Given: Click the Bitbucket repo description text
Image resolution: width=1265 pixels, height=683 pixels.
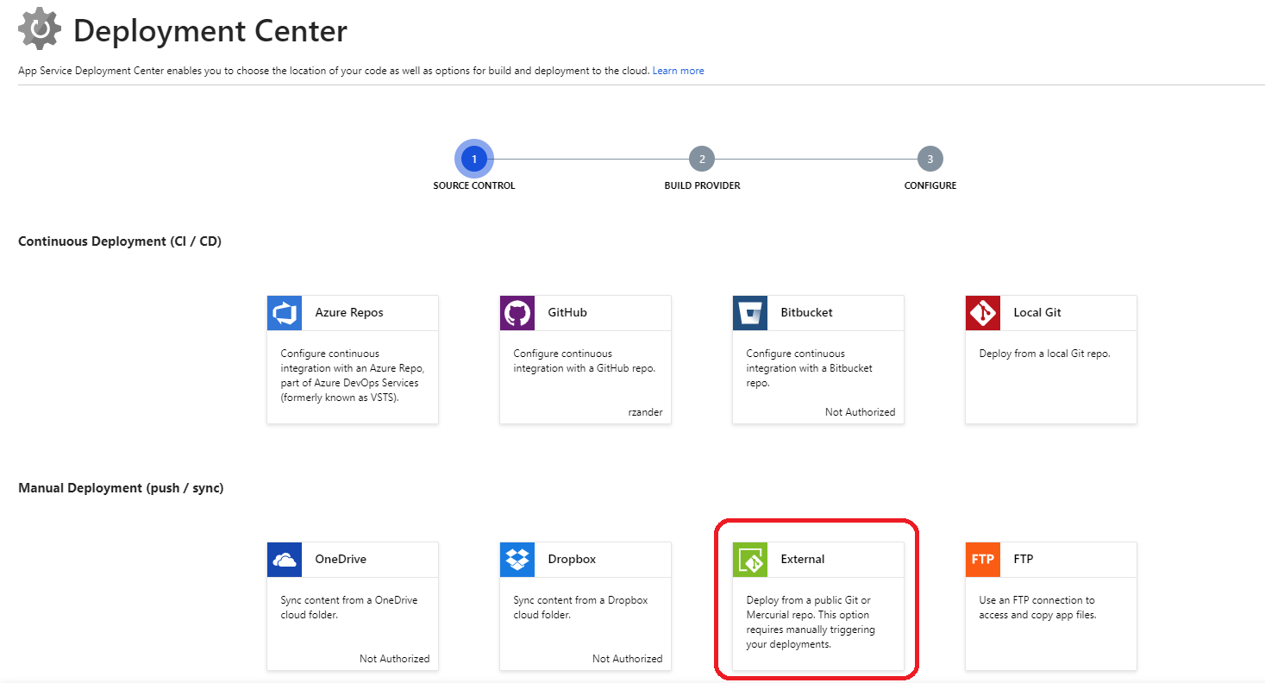Looking at the screenshot, I should [x=810, y=368].
